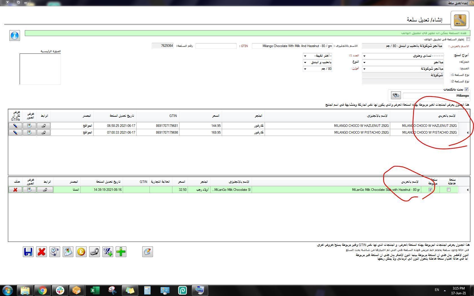Expand the 'الماركة' brand dropdown
Image resolution: width=474 pixels, height=296 pixels.
coord(364,62)
